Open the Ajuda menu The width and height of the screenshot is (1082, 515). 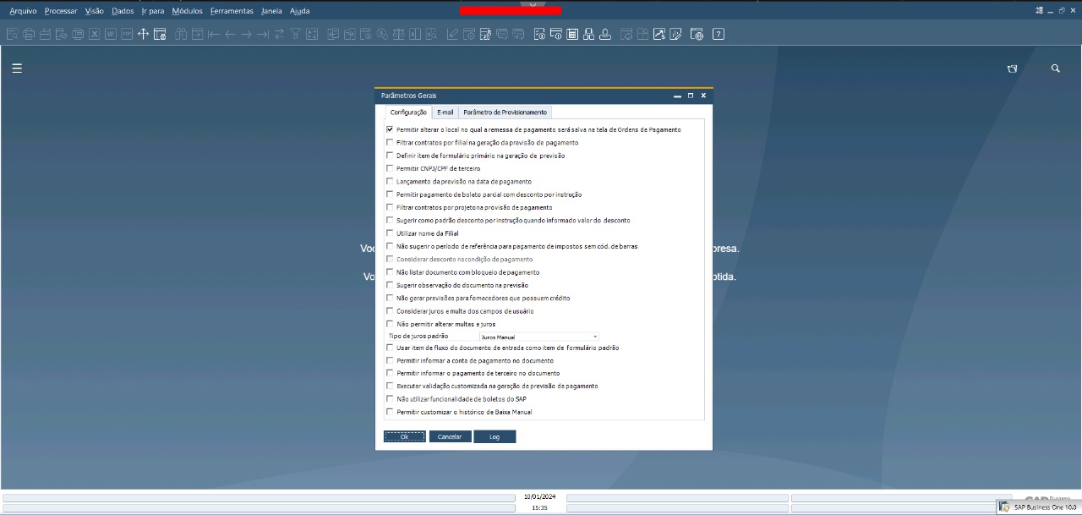[x=299, y=11]
